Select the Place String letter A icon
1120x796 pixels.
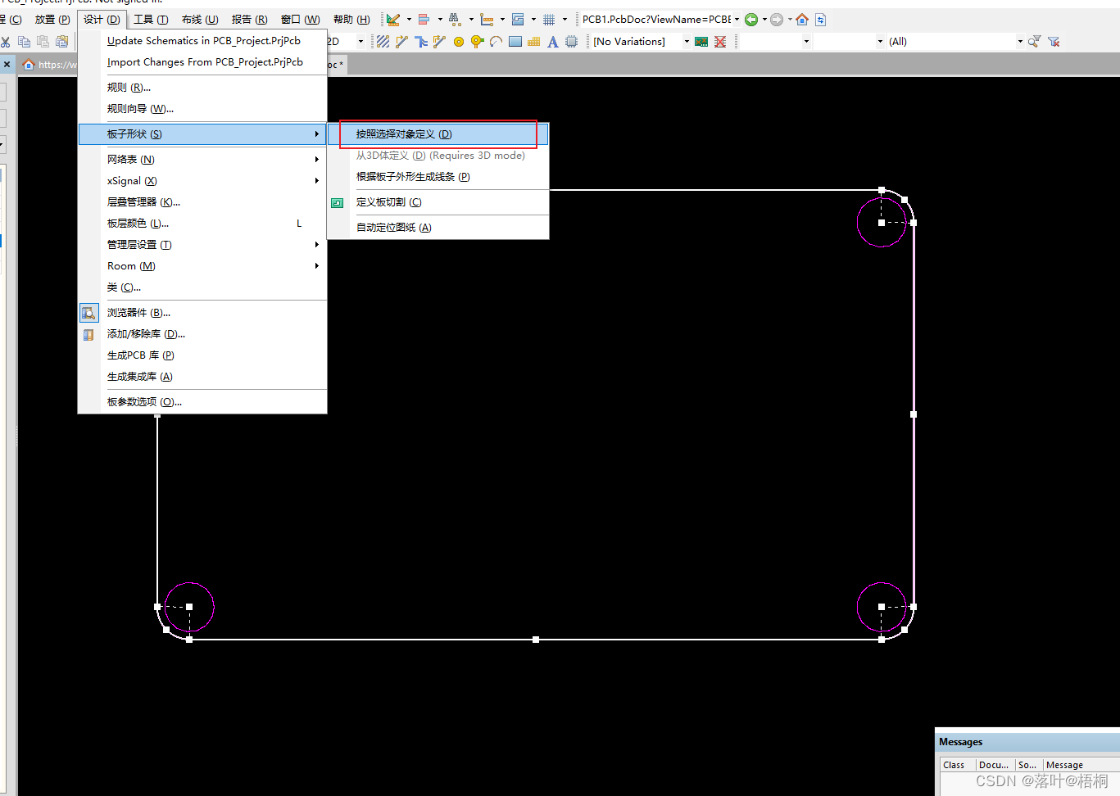coord(553,42)
